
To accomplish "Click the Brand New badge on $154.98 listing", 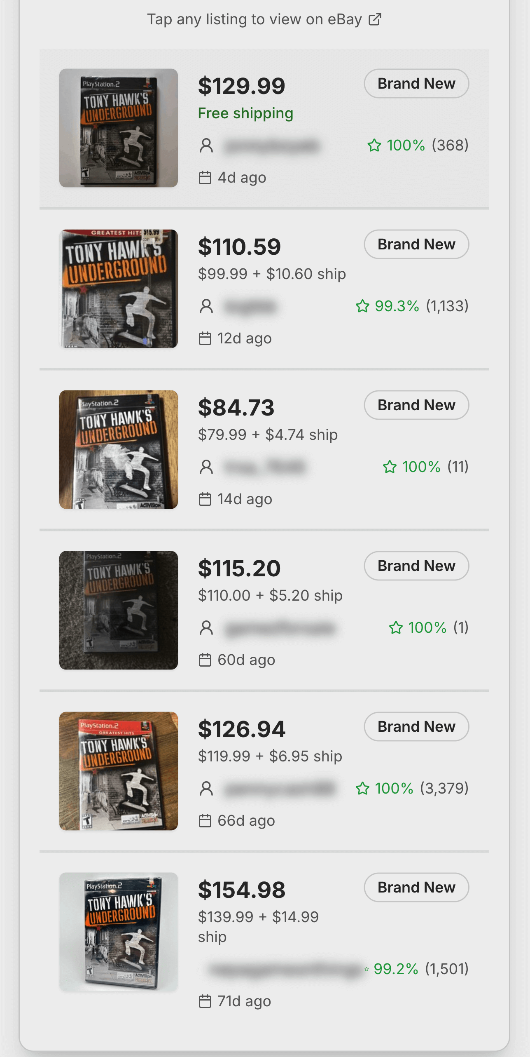I will (x=416, y=888).
